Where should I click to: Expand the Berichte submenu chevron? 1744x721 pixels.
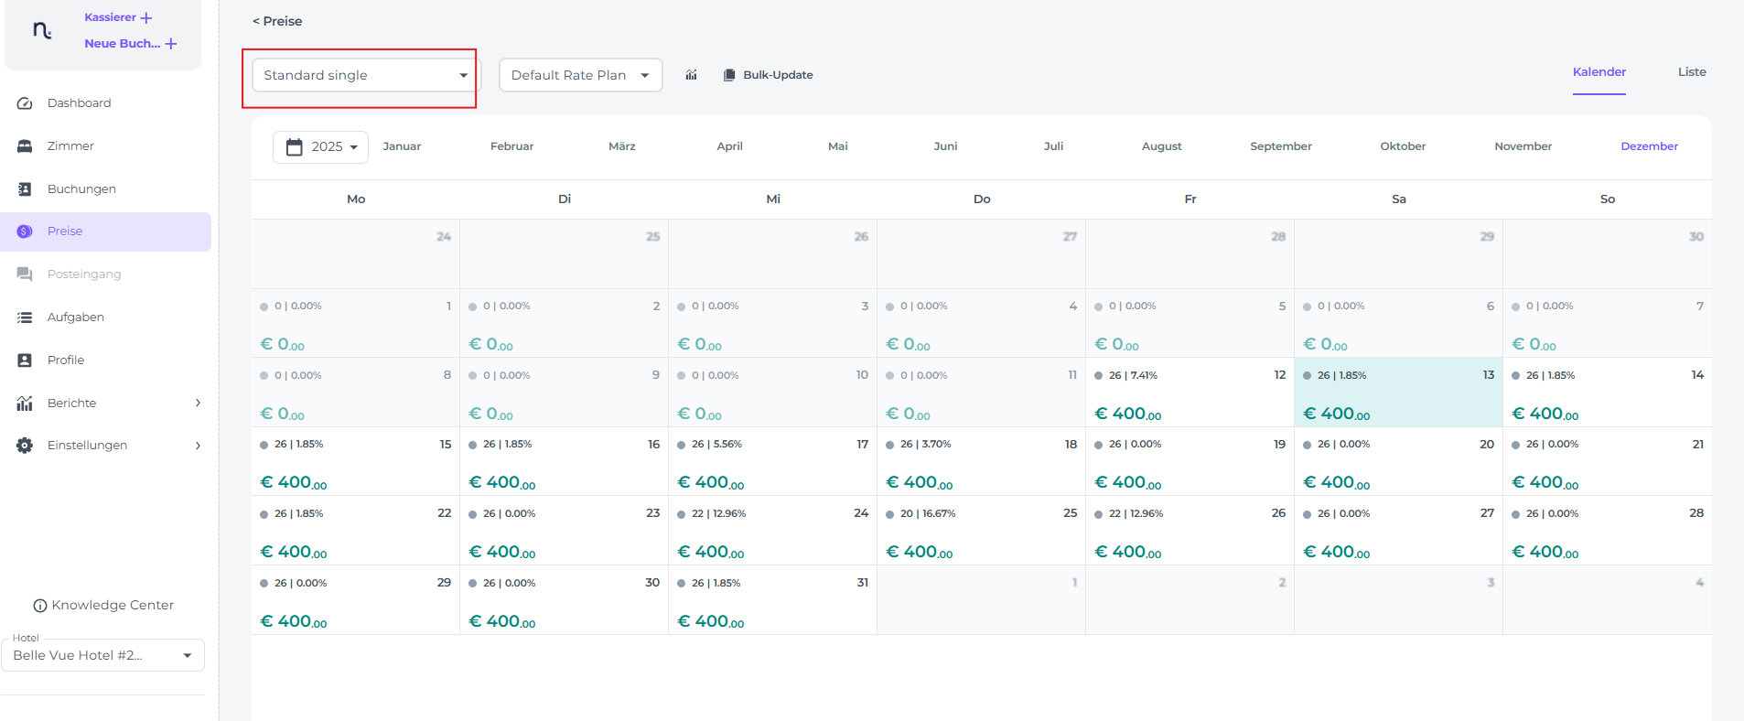198,404
